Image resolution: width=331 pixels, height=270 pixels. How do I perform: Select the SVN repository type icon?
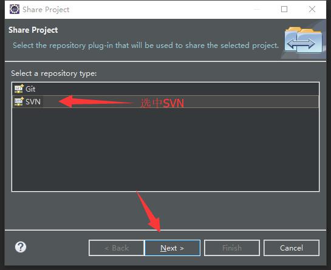(x=19, y=101)
